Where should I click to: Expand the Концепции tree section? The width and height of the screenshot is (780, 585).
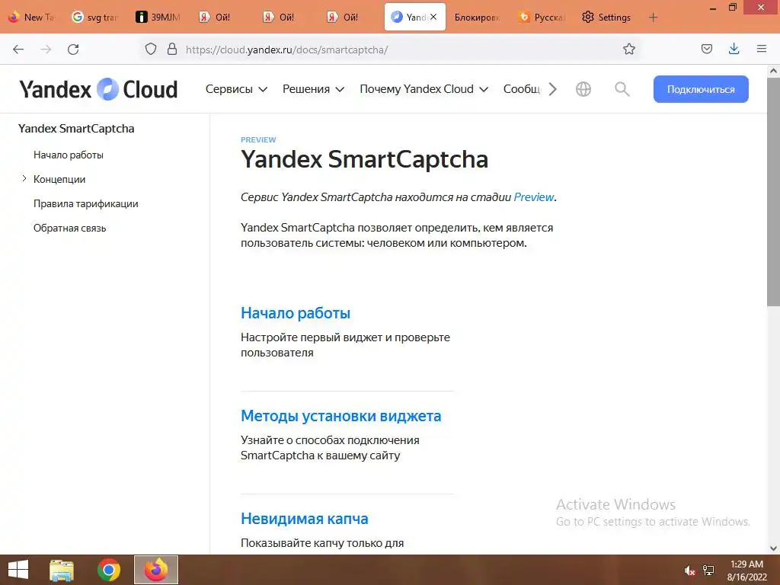coord(24,178)
